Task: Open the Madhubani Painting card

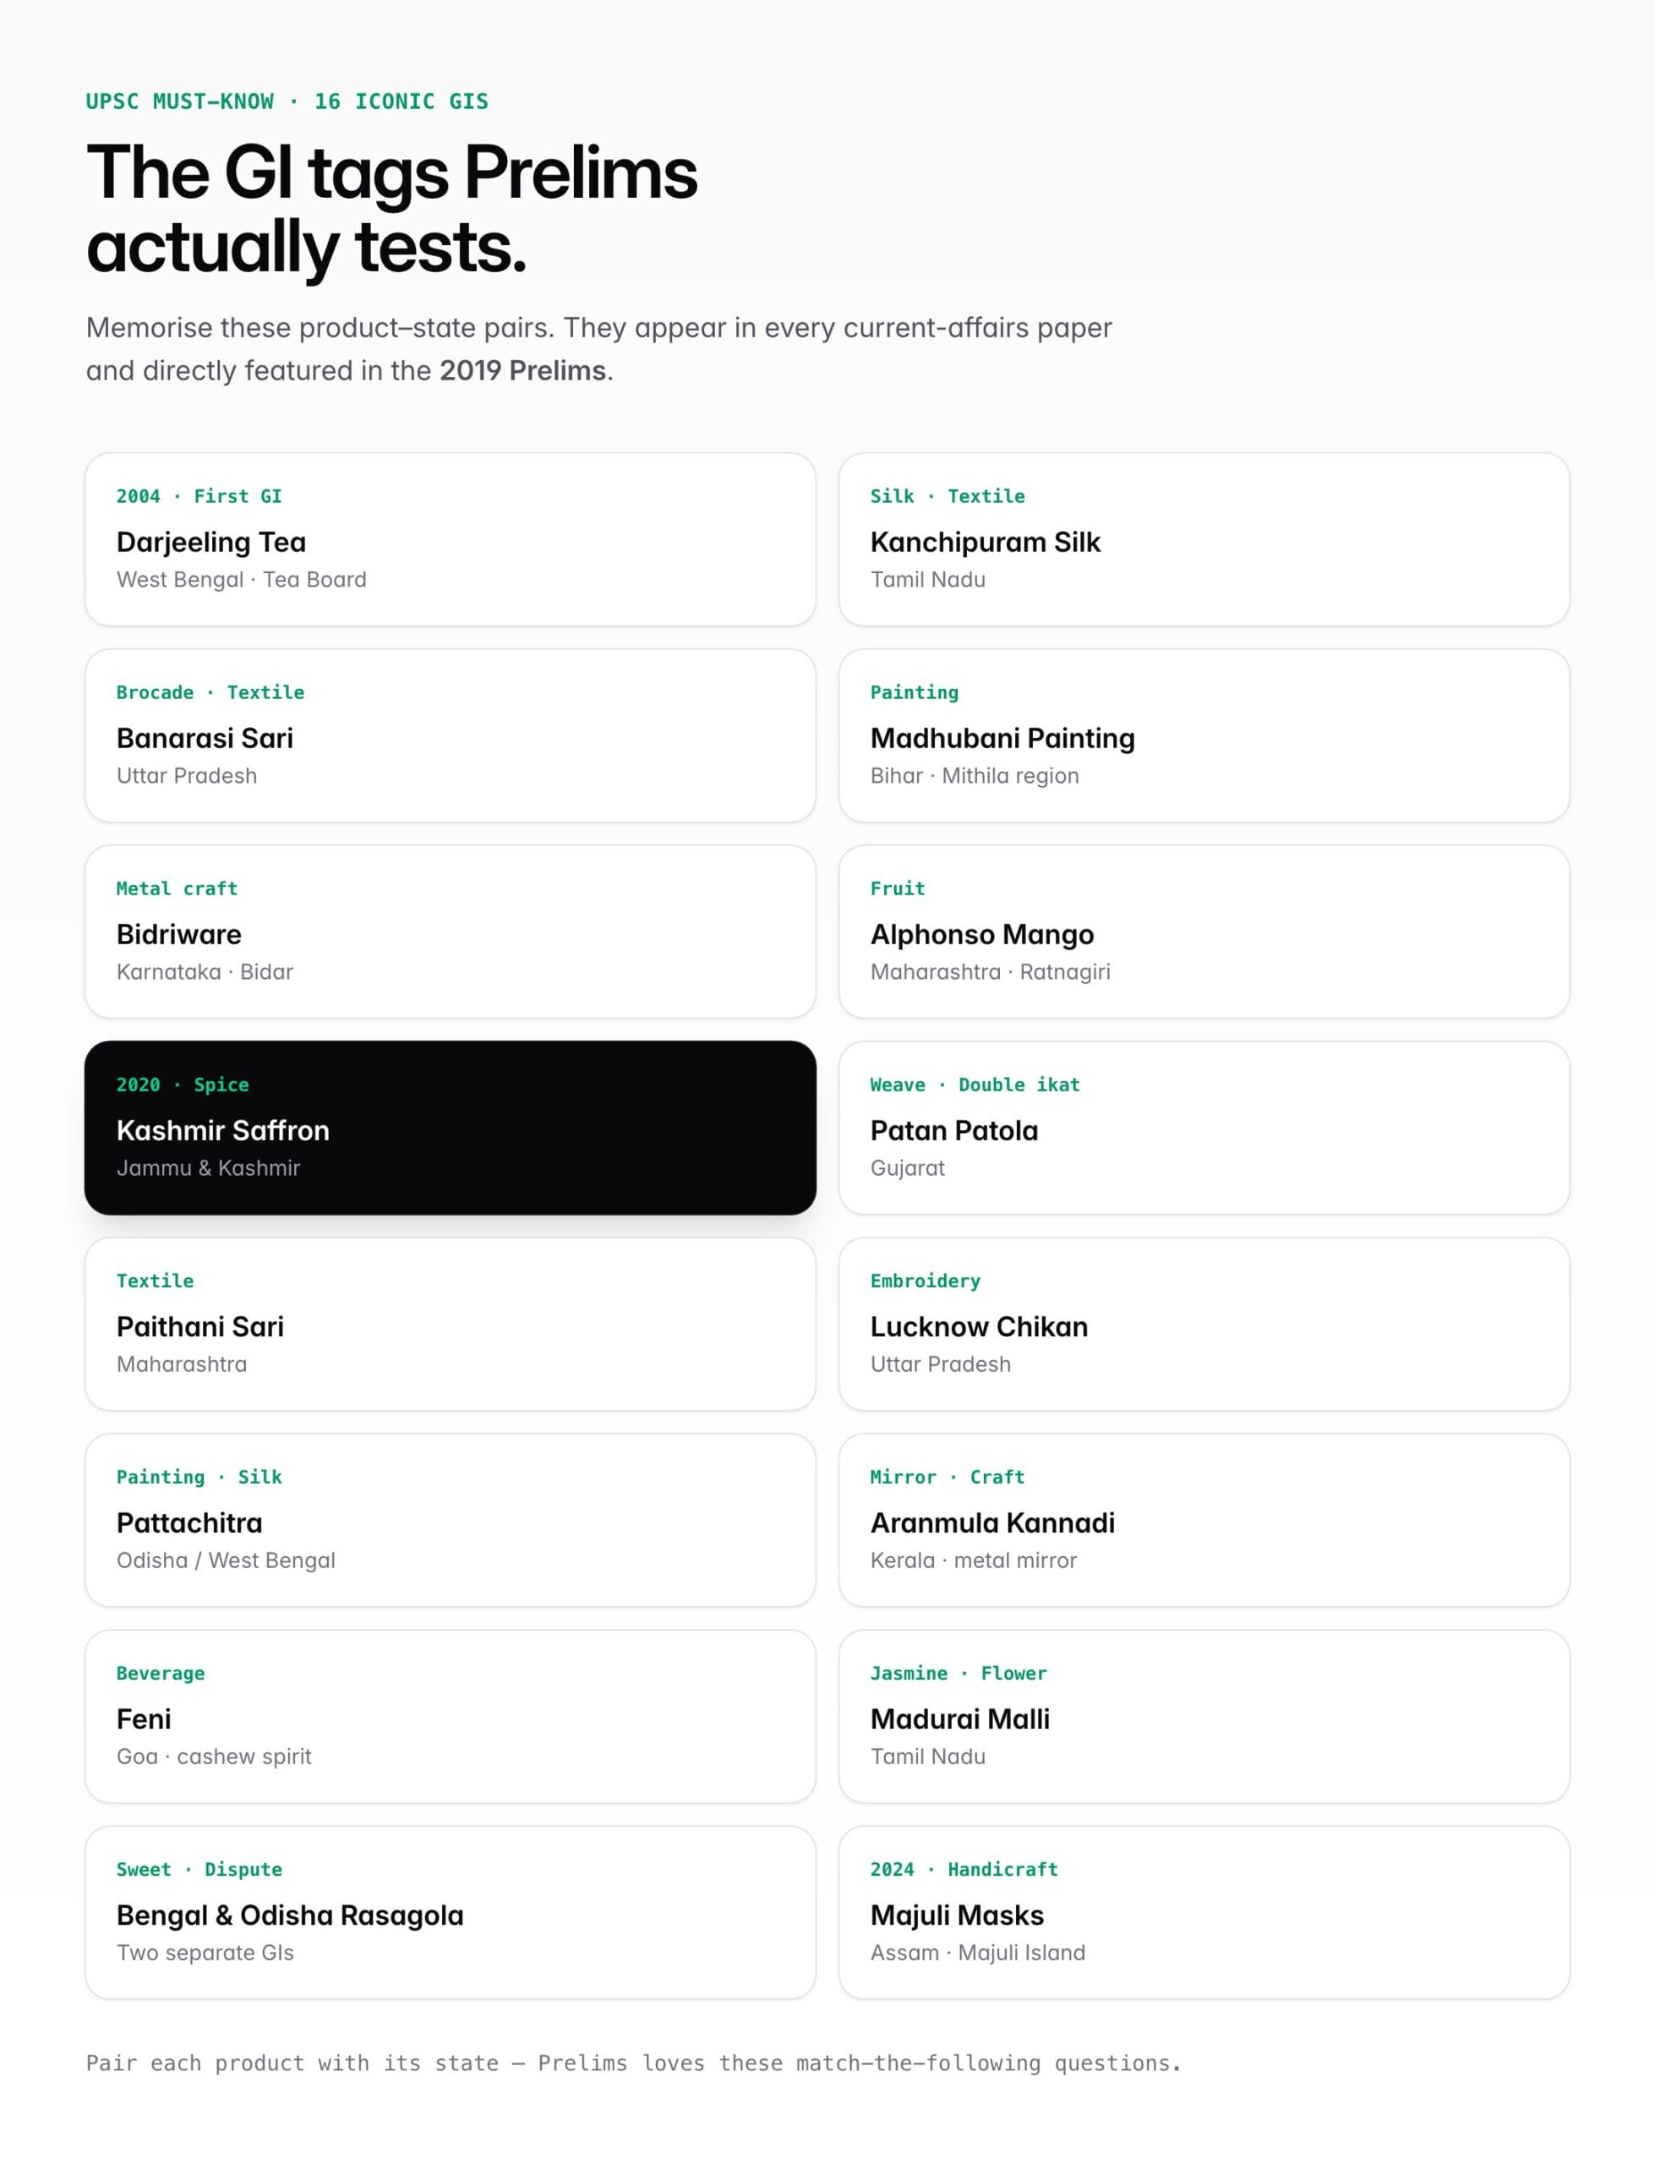Action: pyautogui.click(x=1204, y=735)
